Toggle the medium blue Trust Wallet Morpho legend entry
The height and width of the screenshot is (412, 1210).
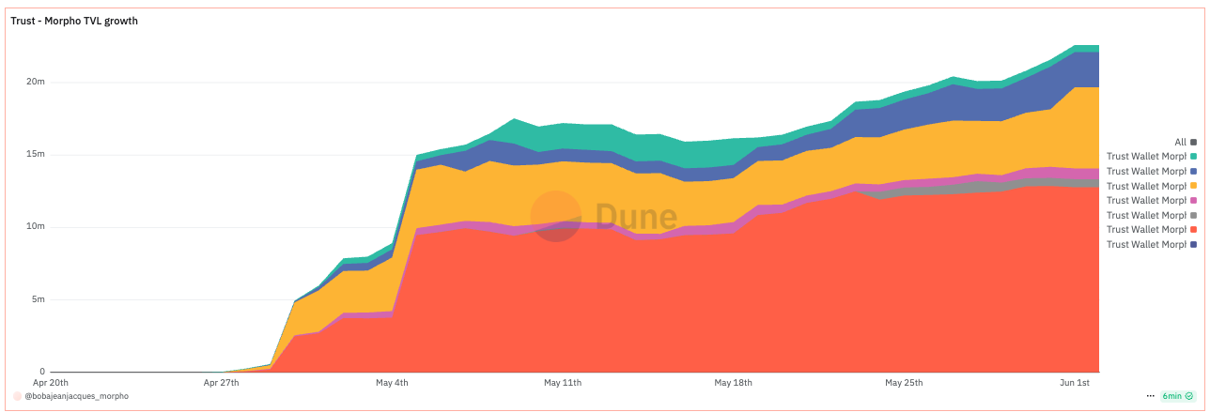tap(1152, 171)
